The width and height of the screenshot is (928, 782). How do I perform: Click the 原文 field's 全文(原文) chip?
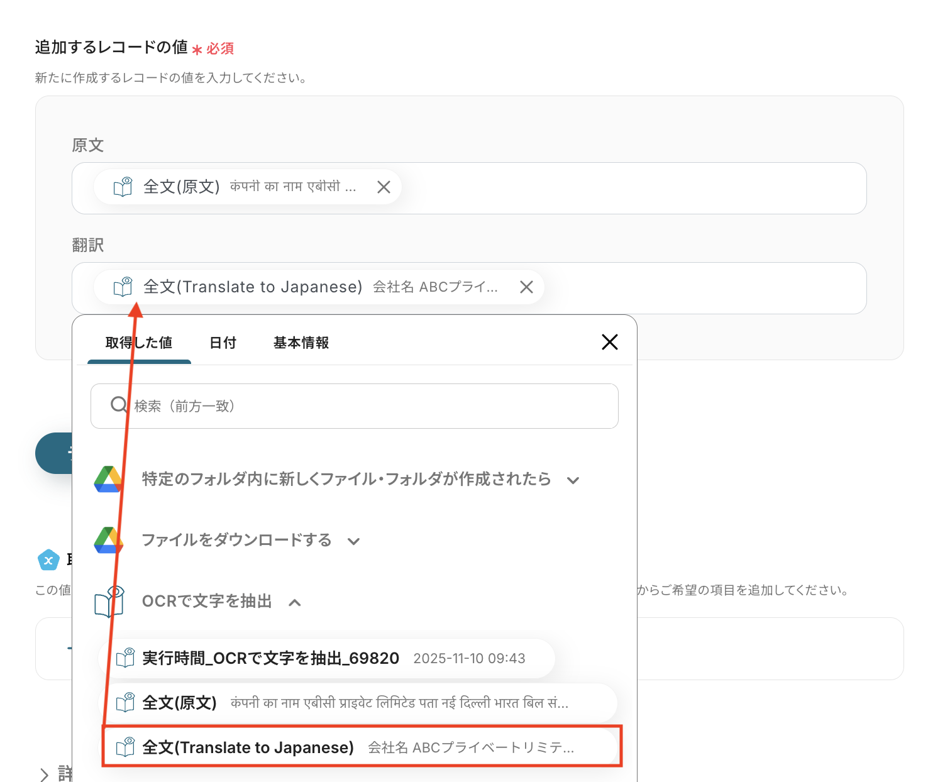coord(248,187)
